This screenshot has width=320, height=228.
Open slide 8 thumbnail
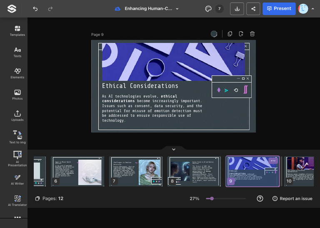(194, 171)
